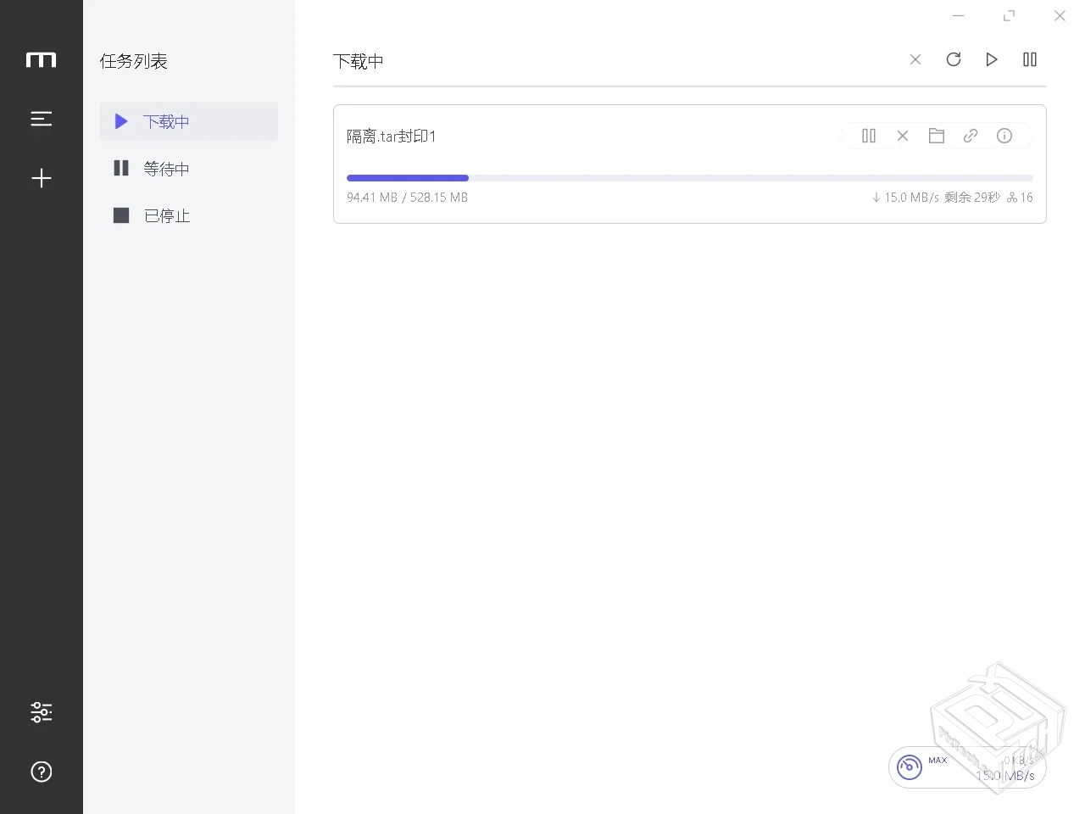1085x814 pixels.
Task: Copy the link of 隔离.tar封印1
Action: tap(971, 136)
